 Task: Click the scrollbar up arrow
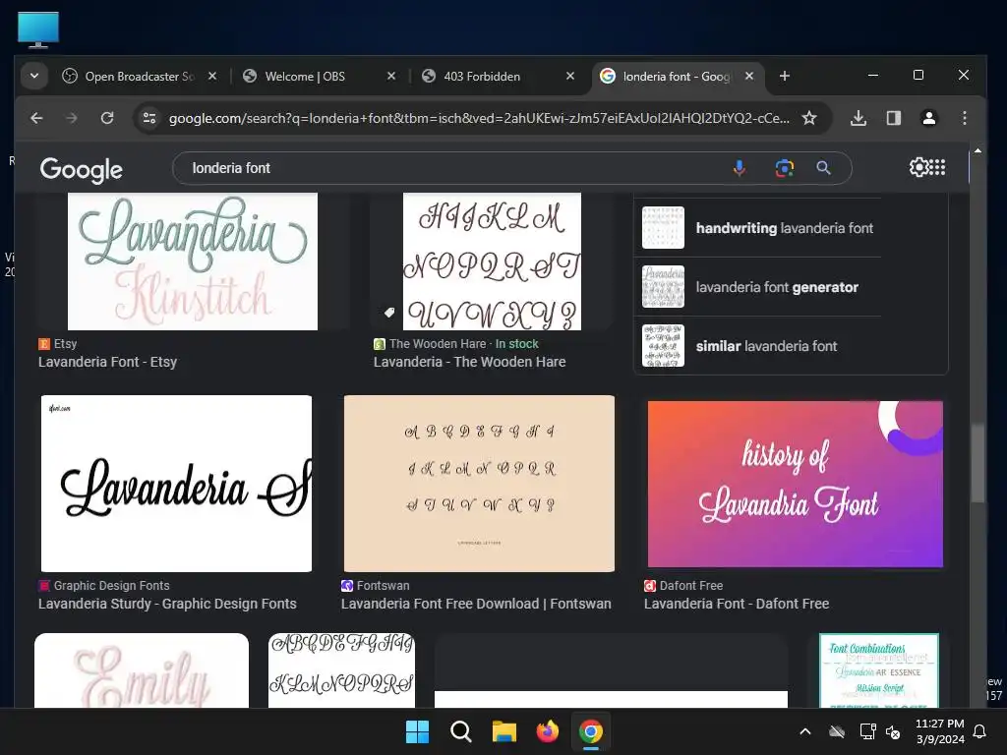point(977,150)
